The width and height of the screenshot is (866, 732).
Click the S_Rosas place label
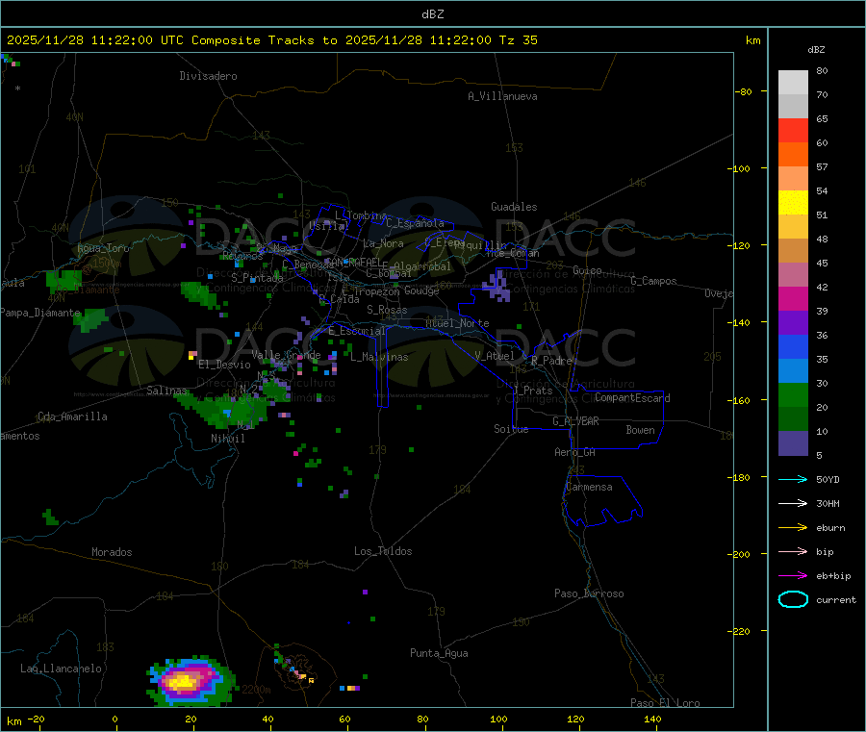click(387, 310)
